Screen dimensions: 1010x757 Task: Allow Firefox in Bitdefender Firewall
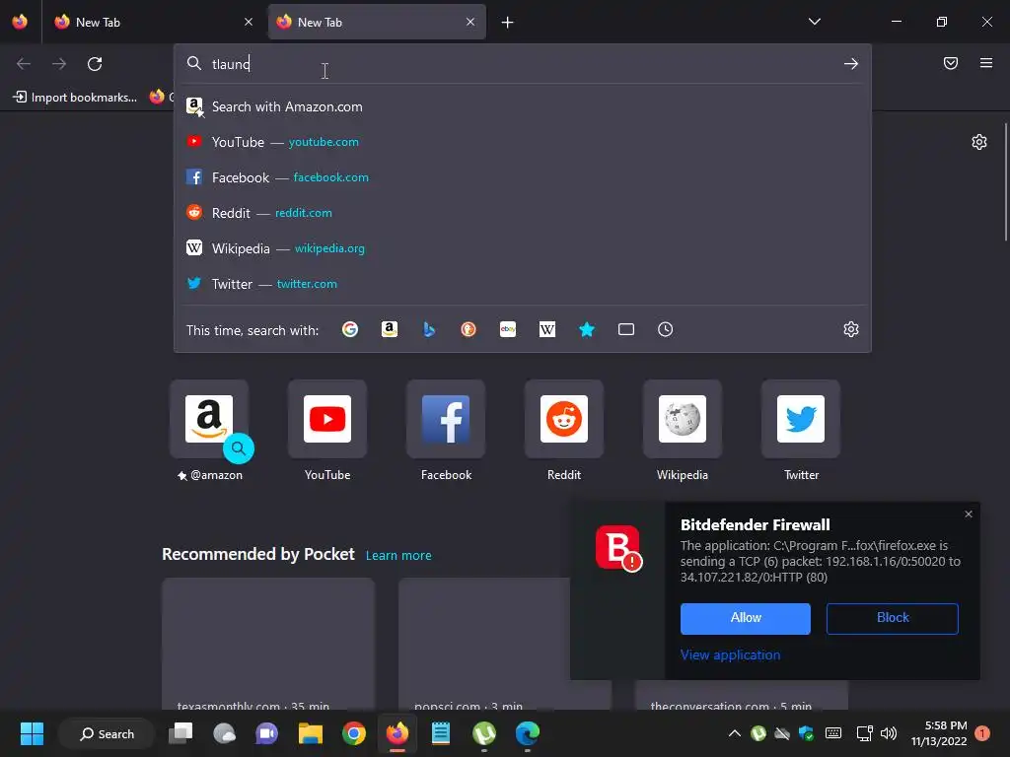pyautogui.click(x=746, y=619)
